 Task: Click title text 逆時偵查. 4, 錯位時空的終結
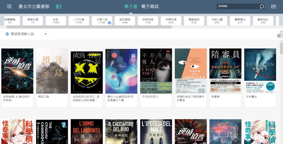[16, 98]
